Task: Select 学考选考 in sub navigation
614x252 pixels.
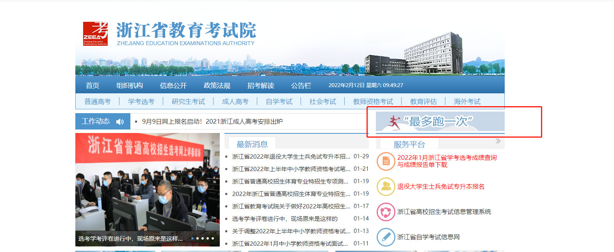Action: pos(141,101)
